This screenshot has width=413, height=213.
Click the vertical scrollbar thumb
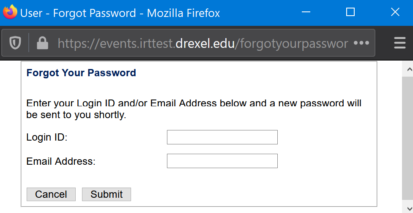point(408,138)
